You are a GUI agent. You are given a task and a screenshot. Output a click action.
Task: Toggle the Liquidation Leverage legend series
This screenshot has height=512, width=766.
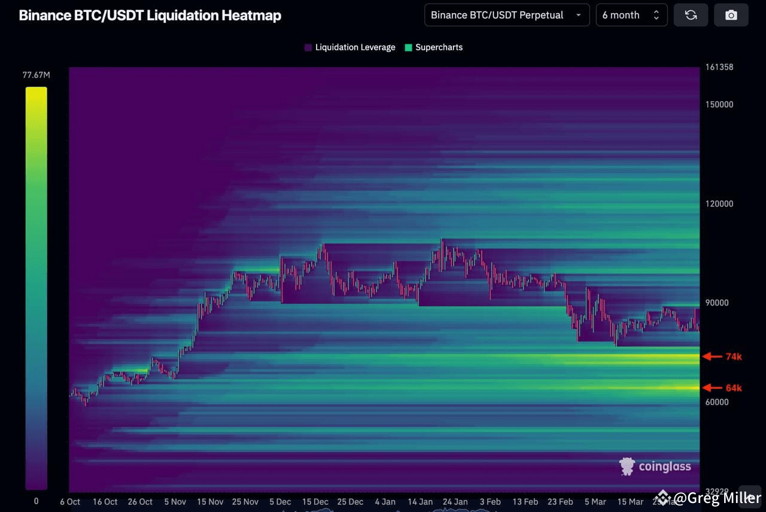350,47
